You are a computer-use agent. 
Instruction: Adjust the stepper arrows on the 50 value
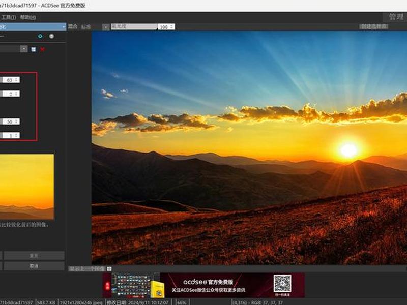[17, 121]
